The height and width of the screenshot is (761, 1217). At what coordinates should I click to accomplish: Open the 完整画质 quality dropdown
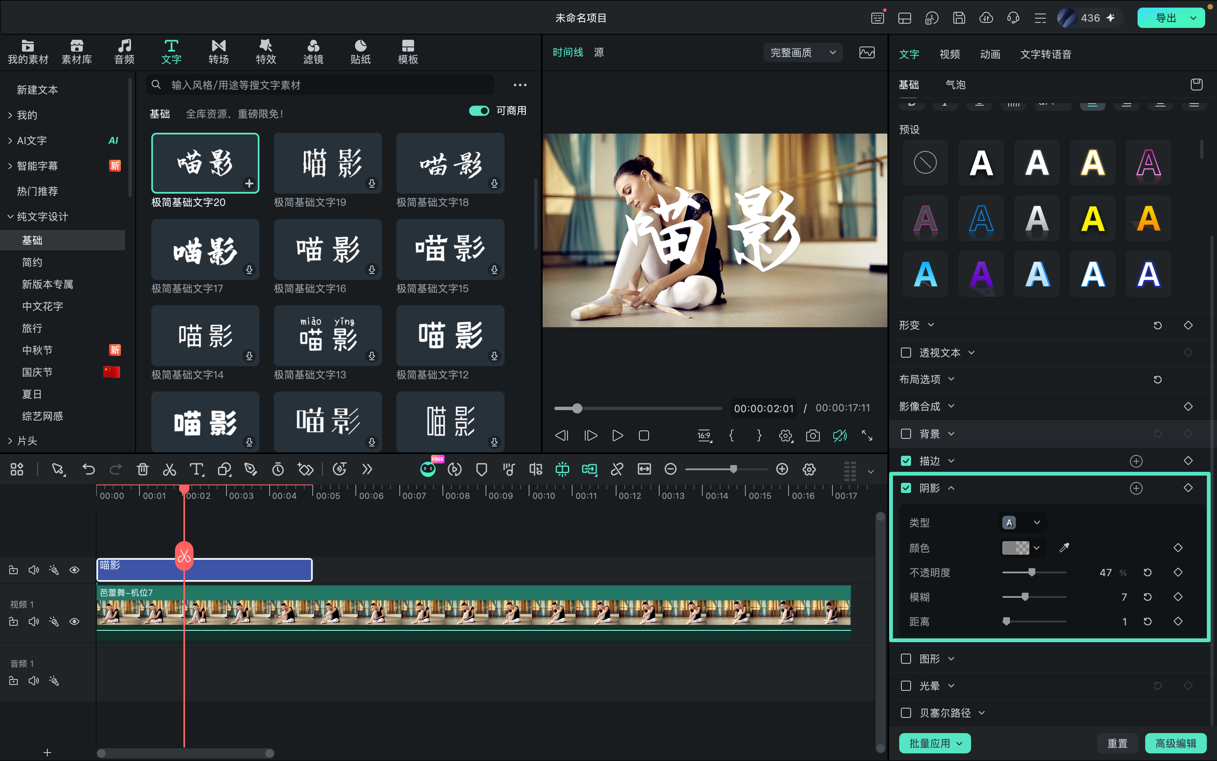point(803,52)
